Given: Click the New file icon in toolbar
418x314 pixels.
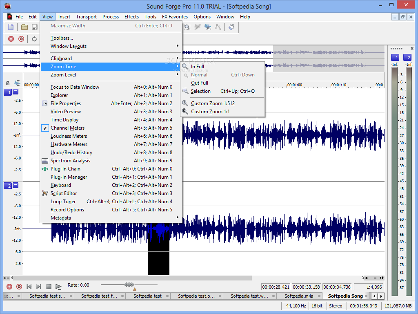Looking at the screenshot, I should tap(11, 27).
